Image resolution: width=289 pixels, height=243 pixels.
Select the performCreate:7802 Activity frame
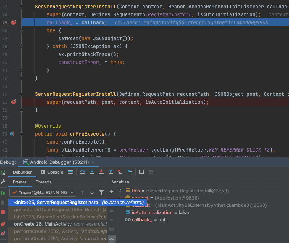point(58,231)
